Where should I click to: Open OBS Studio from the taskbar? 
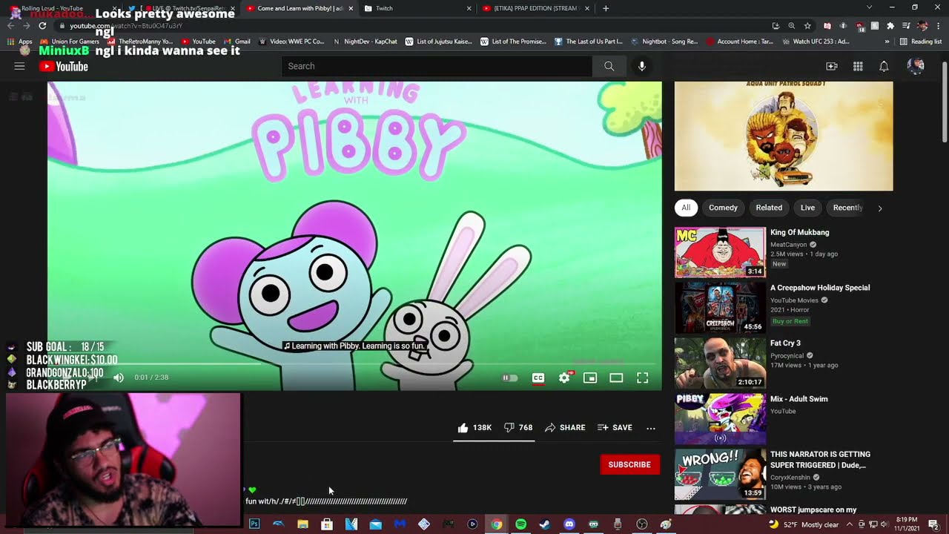click(x=642, y=524)
